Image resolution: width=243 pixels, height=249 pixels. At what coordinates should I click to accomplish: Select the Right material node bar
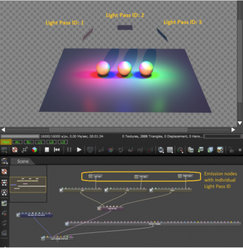171,190
